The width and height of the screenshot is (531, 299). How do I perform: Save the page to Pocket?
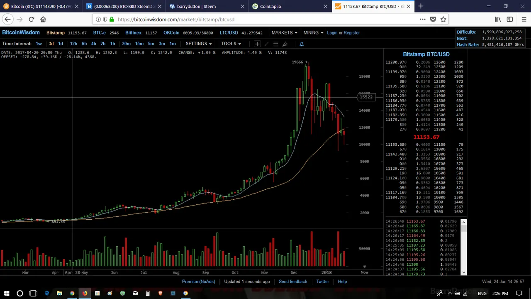pos(433,20)
